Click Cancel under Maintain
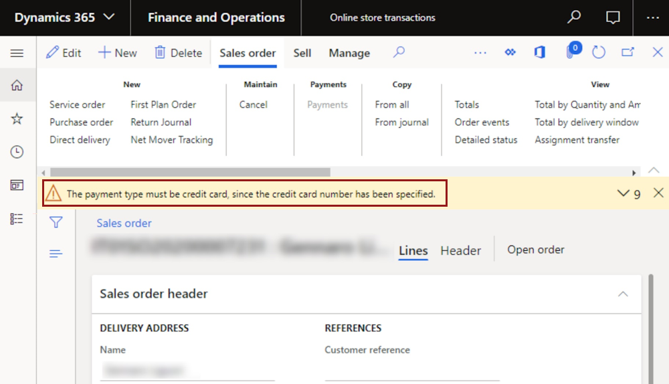 click(253, 104)
